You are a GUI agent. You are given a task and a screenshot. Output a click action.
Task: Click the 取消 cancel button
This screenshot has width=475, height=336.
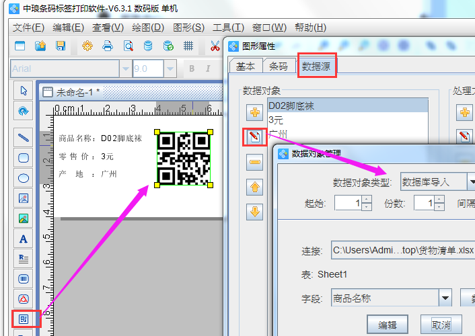[x=441, y=325]
